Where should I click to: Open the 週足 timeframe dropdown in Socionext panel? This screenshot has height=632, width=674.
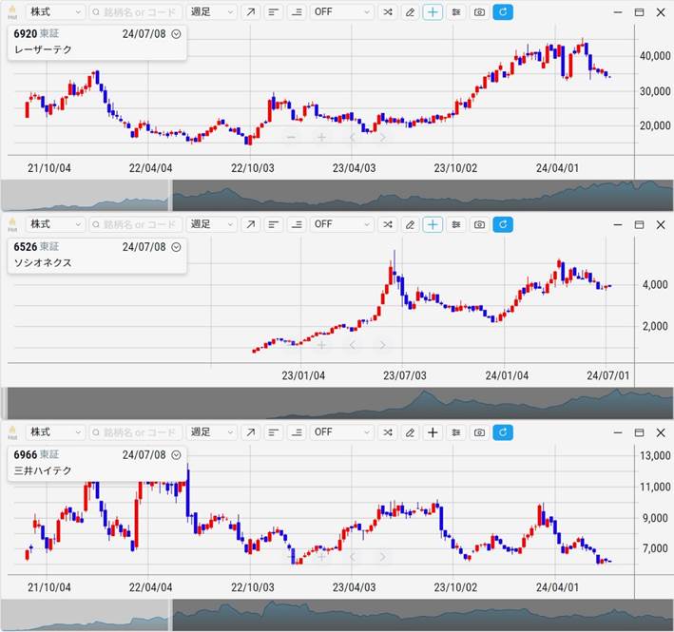[211, 224]
